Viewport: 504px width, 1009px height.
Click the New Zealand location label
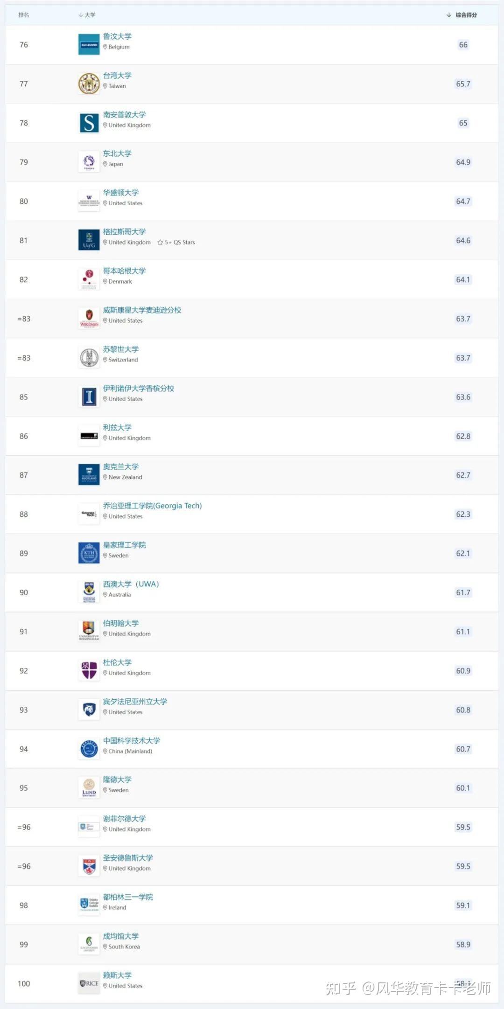tap(125, 477)
